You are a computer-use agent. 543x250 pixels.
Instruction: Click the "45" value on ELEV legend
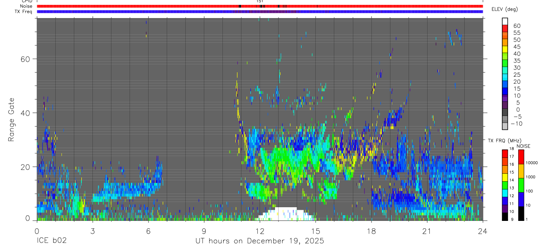coord(516,47)
